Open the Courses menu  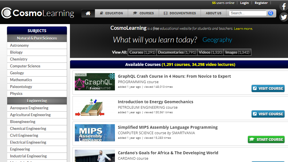[x=144, y=13]
